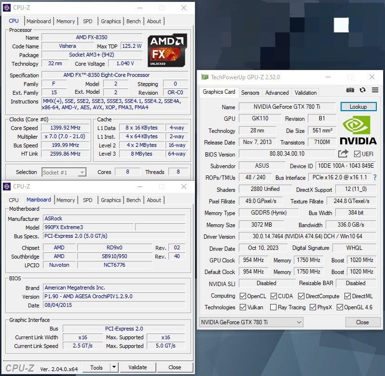The height and width of the screenshot is (376, 385).
Task: Click the AMD FX-8350 name field
Action: click(92, 37)
